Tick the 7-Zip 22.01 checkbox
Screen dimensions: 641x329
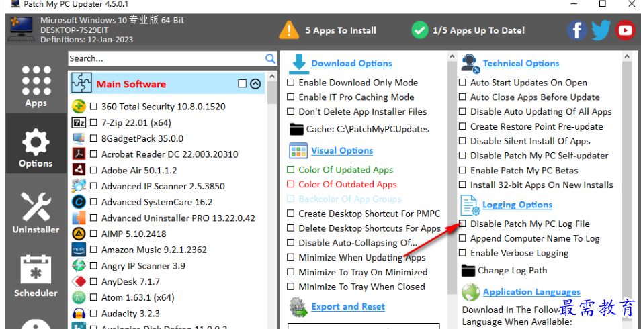[x=93, y=122]
